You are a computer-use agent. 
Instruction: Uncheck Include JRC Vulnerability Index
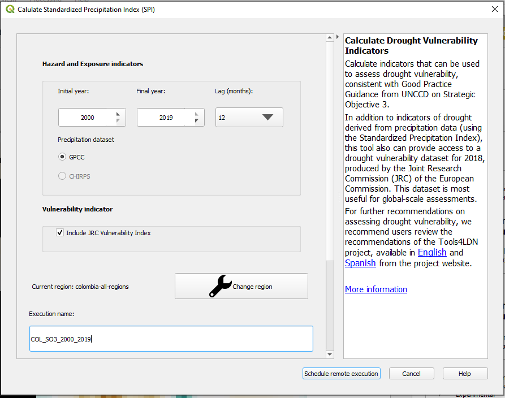[60, 233]
